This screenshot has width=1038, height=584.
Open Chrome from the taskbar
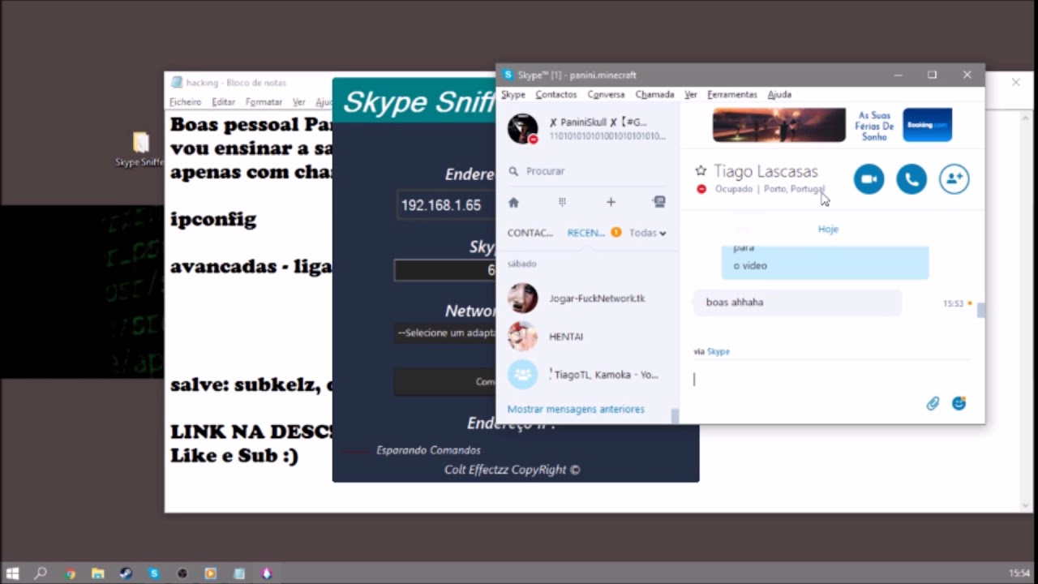(x=70, y=573)
